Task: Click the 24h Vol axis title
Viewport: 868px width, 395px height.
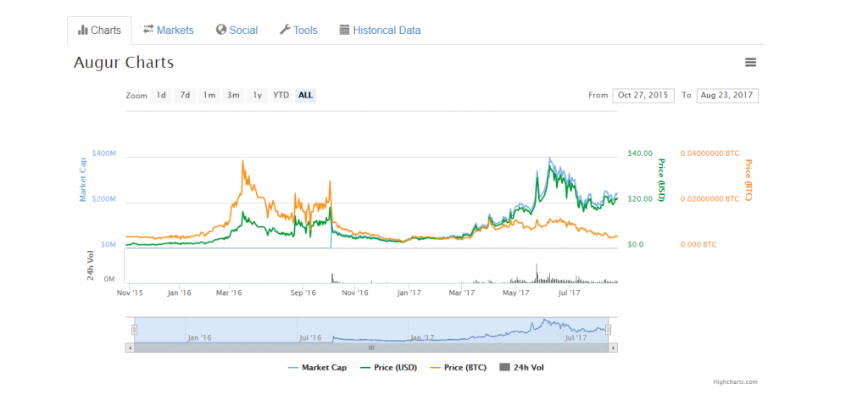Action: (x=91, y=265)
